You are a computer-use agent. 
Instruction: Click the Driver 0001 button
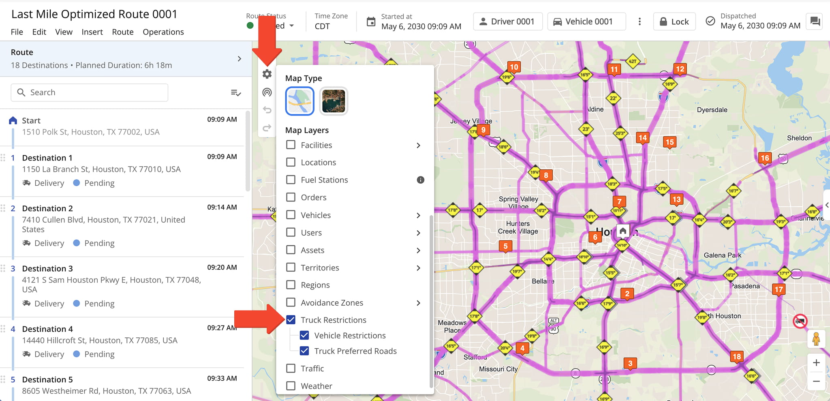coord(507,21)
